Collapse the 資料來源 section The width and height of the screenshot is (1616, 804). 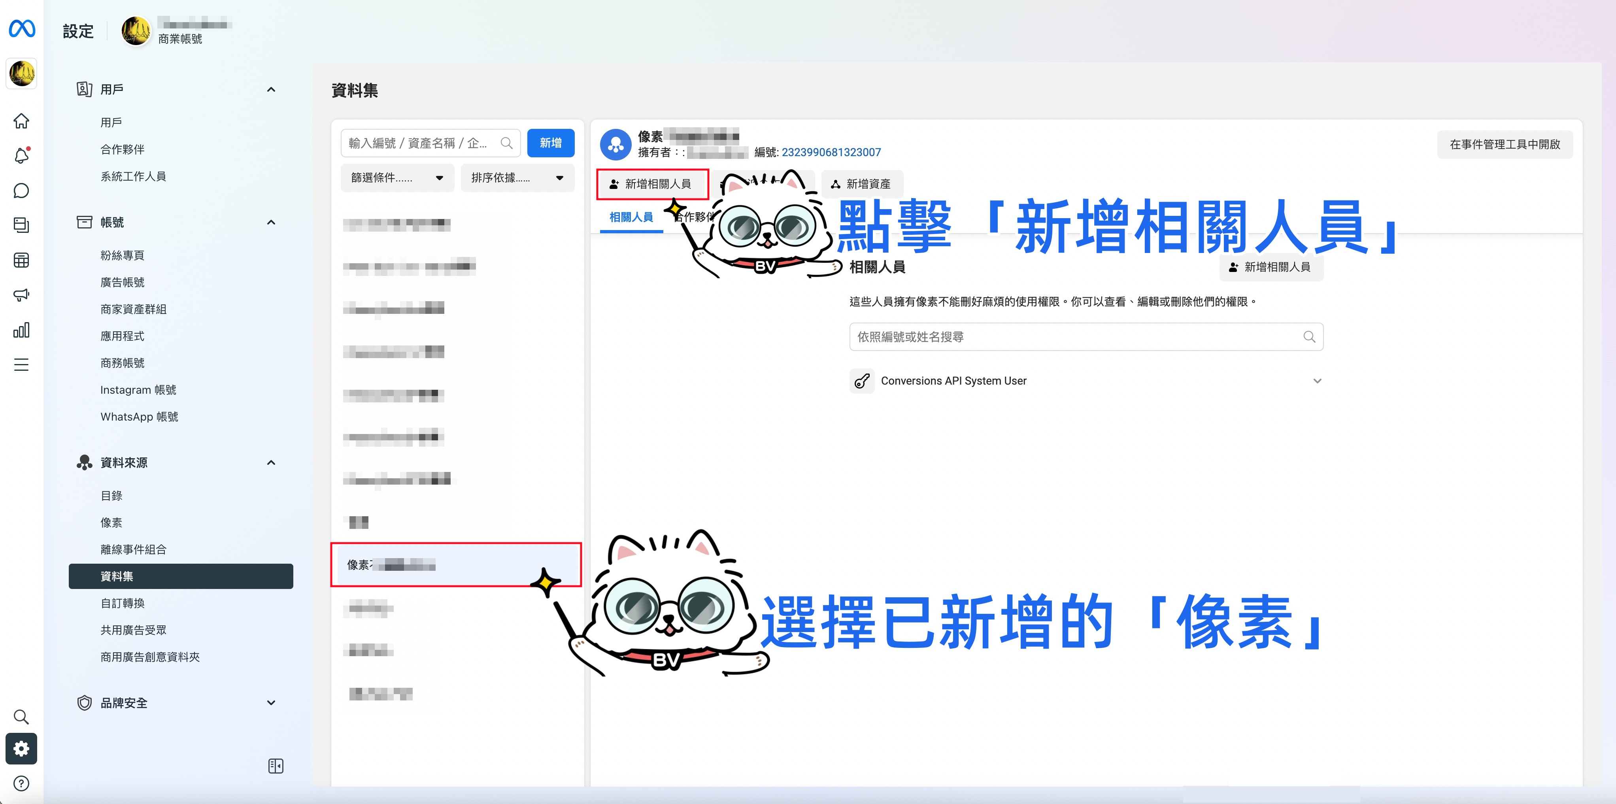point(271,463)
